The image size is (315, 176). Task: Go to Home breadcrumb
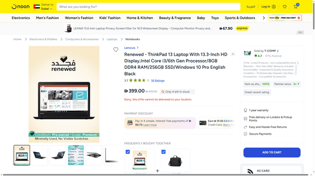[x=17, y=39]
